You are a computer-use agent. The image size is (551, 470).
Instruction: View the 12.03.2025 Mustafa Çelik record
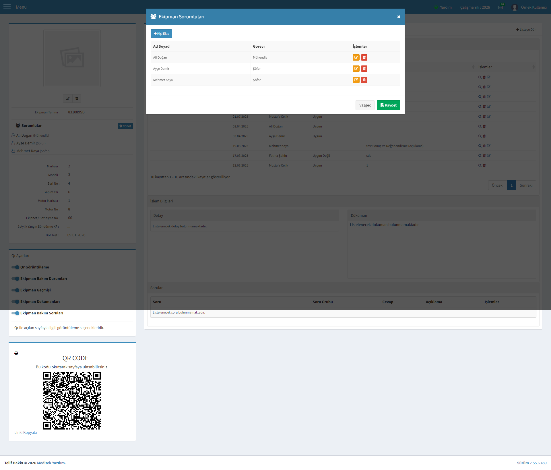480,165
